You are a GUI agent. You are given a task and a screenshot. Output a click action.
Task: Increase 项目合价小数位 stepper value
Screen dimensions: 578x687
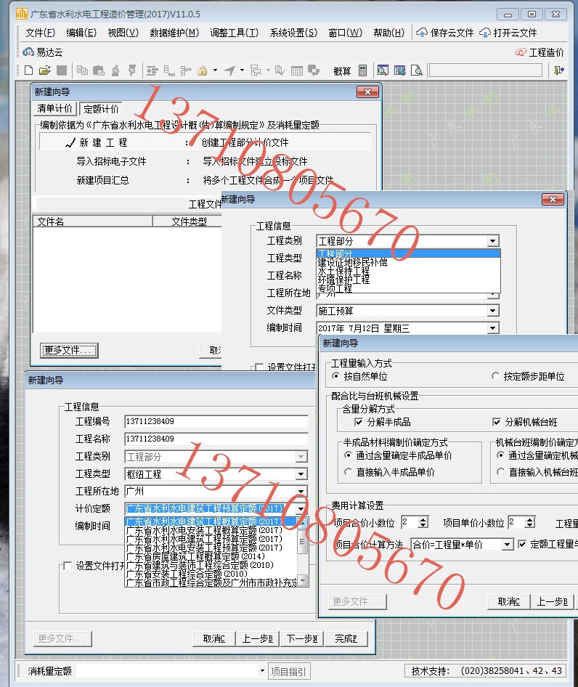coord(423,519)
